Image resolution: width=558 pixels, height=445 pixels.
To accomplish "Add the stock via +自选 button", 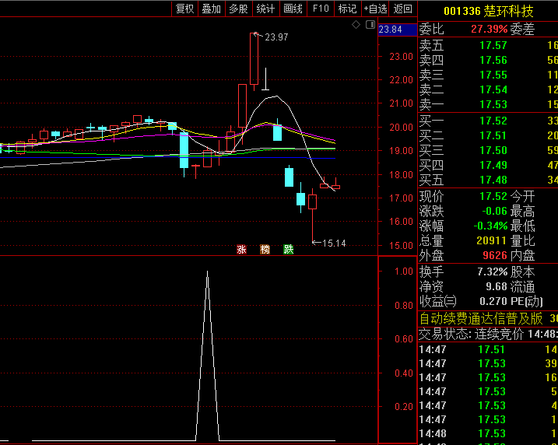I will click(x=375, y=9).
